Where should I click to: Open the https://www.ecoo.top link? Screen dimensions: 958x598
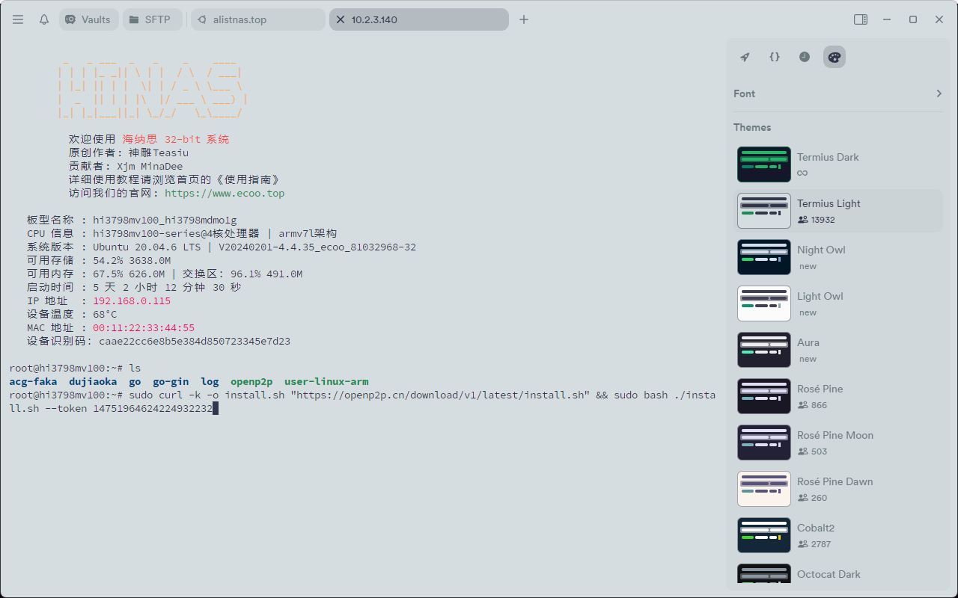225,193
